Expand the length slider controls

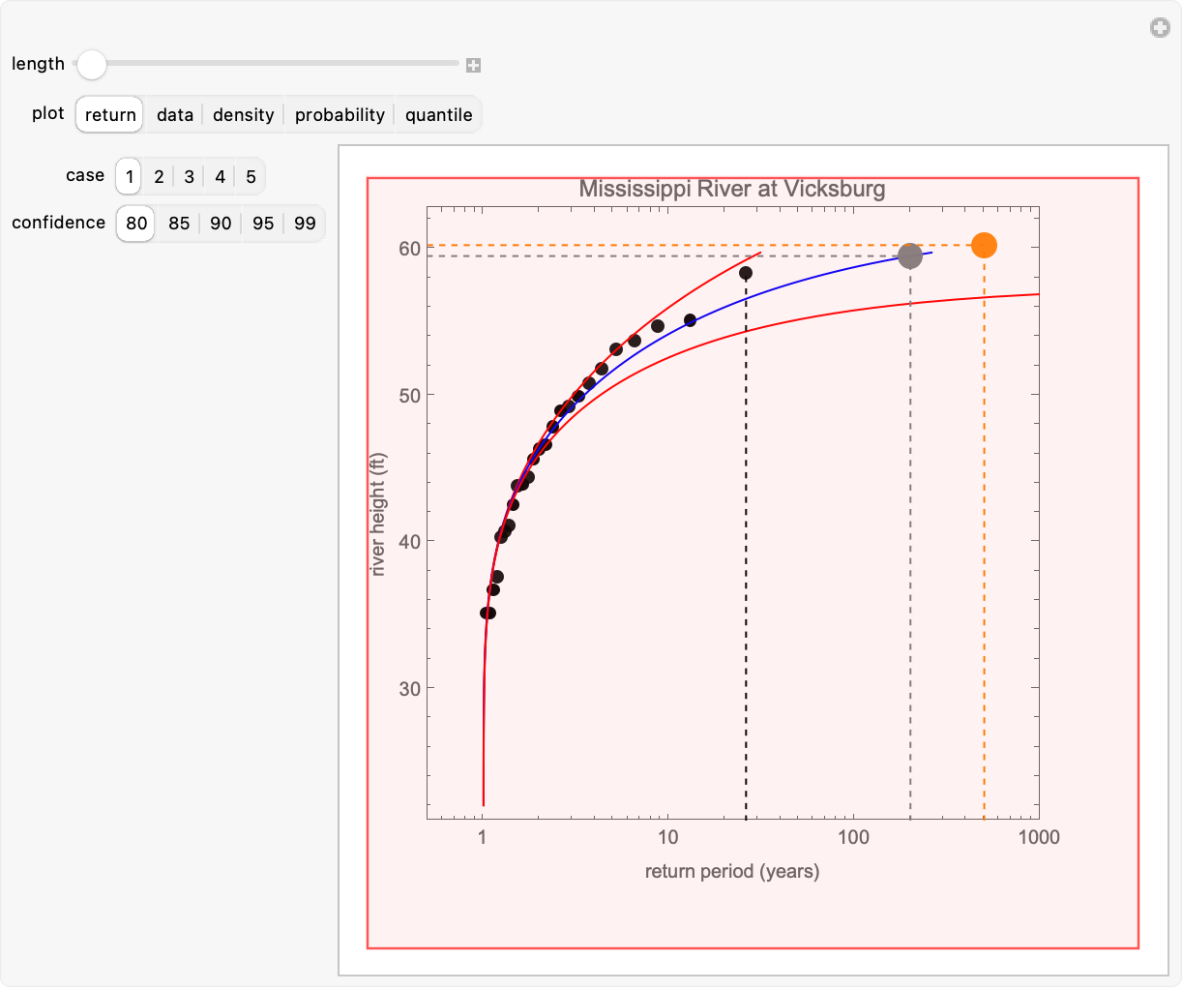(x=473, y=65)
